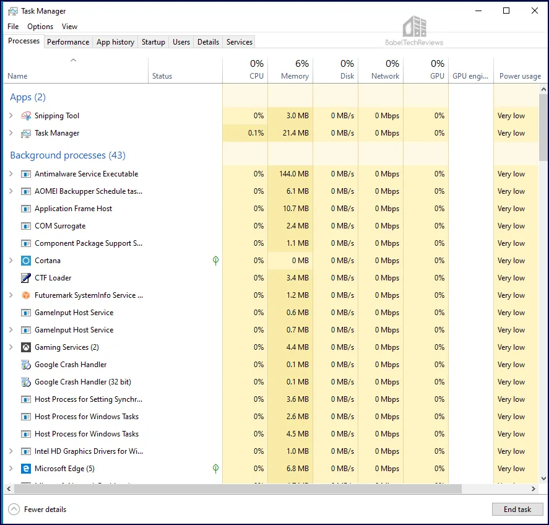This screenshot has height=525, width=549.
Task: Click the Snipping Tool scissors icon
Action: (26, 116)
